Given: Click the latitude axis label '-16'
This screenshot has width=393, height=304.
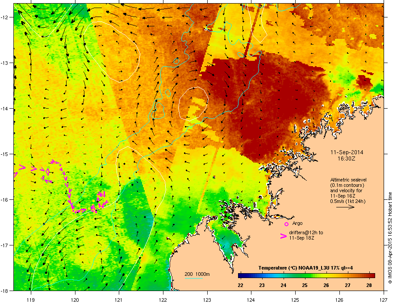Looking at the screenshot, I should coord(5,200).
